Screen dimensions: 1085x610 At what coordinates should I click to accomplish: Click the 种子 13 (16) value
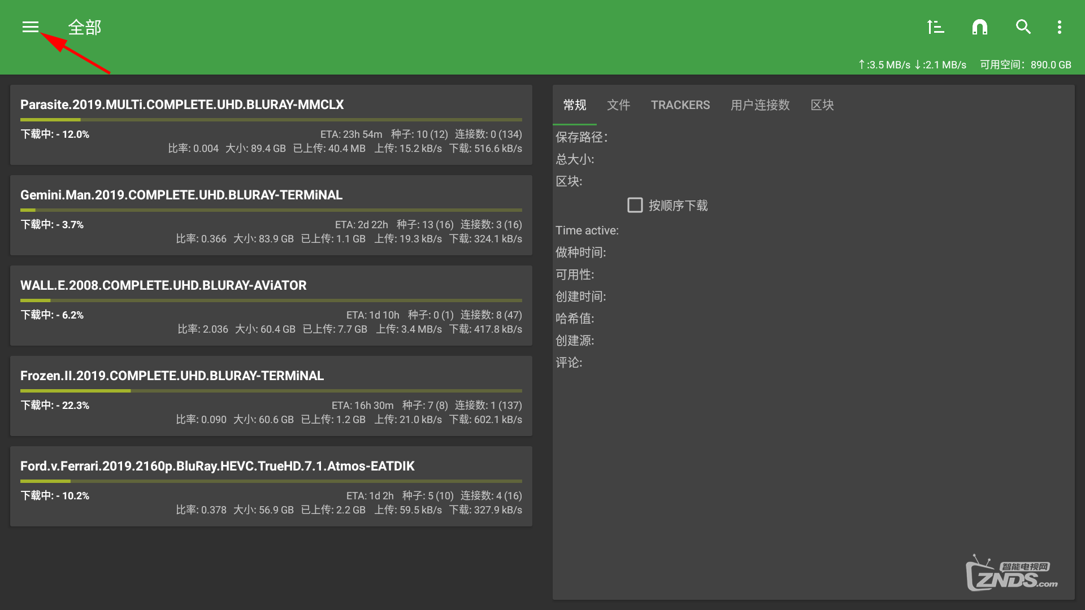(x=425, y=225)
